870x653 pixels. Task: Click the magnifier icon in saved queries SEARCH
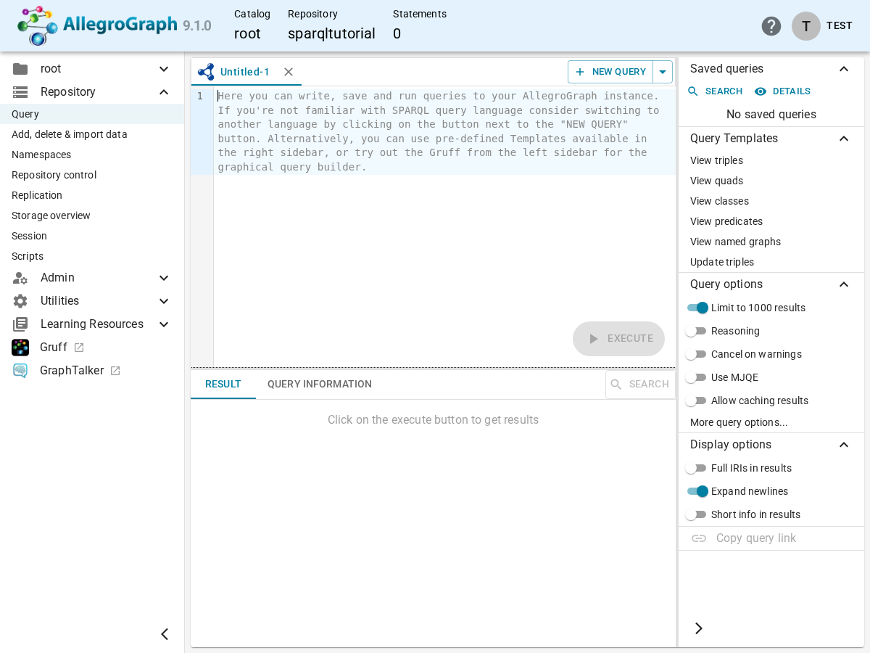[x=693, y=91]
